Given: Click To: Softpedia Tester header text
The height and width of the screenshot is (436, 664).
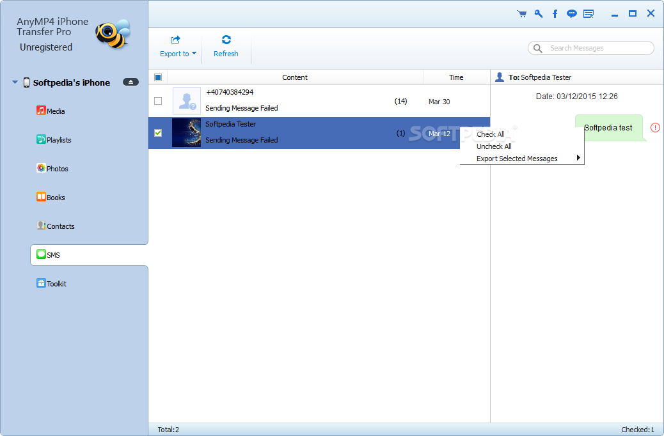Looking at the screenshot, I should [540, 77].
